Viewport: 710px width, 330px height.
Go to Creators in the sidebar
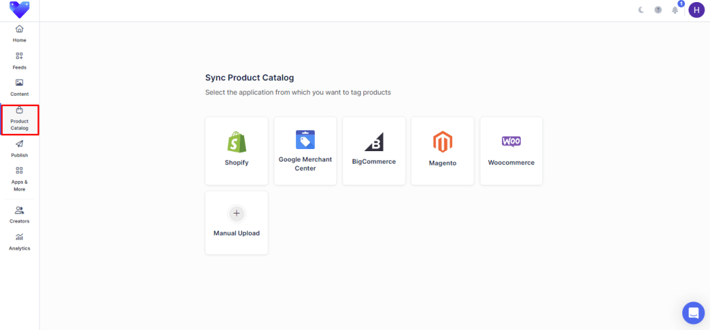click(x=19, y=214)
